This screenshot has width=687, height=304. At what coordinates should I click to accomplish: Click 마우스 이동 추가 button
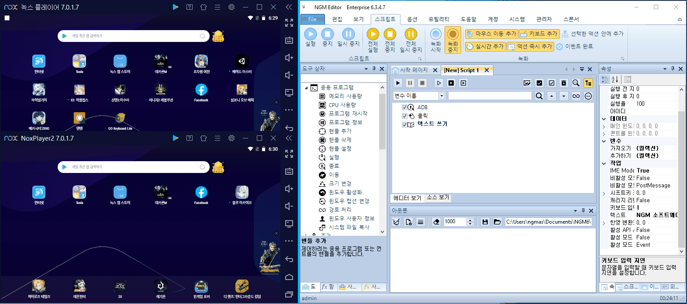[491, 34]
